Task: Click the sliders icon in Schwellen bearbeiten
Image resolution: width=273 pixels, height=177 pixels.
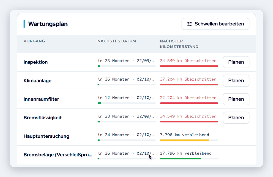Action: (190, 24)
